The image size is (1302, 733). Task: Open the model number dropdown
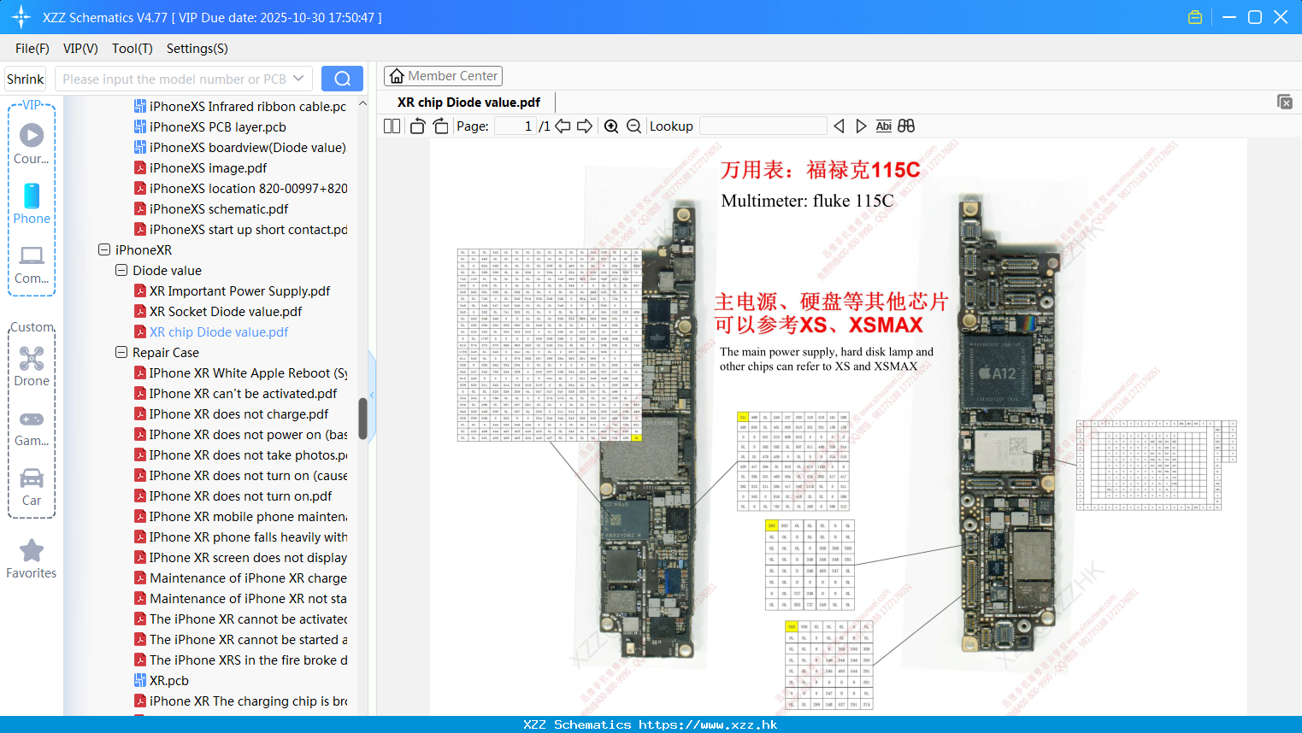point(298,79)
